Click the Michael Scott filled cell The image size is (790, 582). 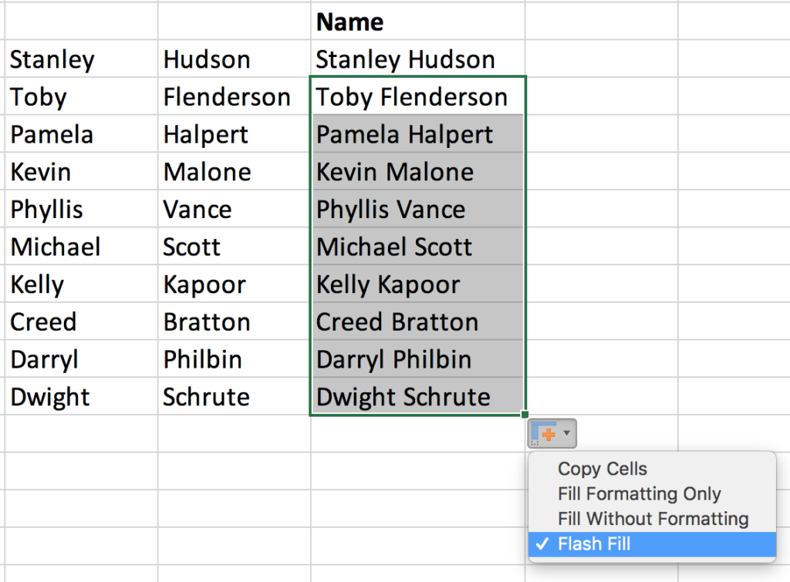[x=417, y=246]
